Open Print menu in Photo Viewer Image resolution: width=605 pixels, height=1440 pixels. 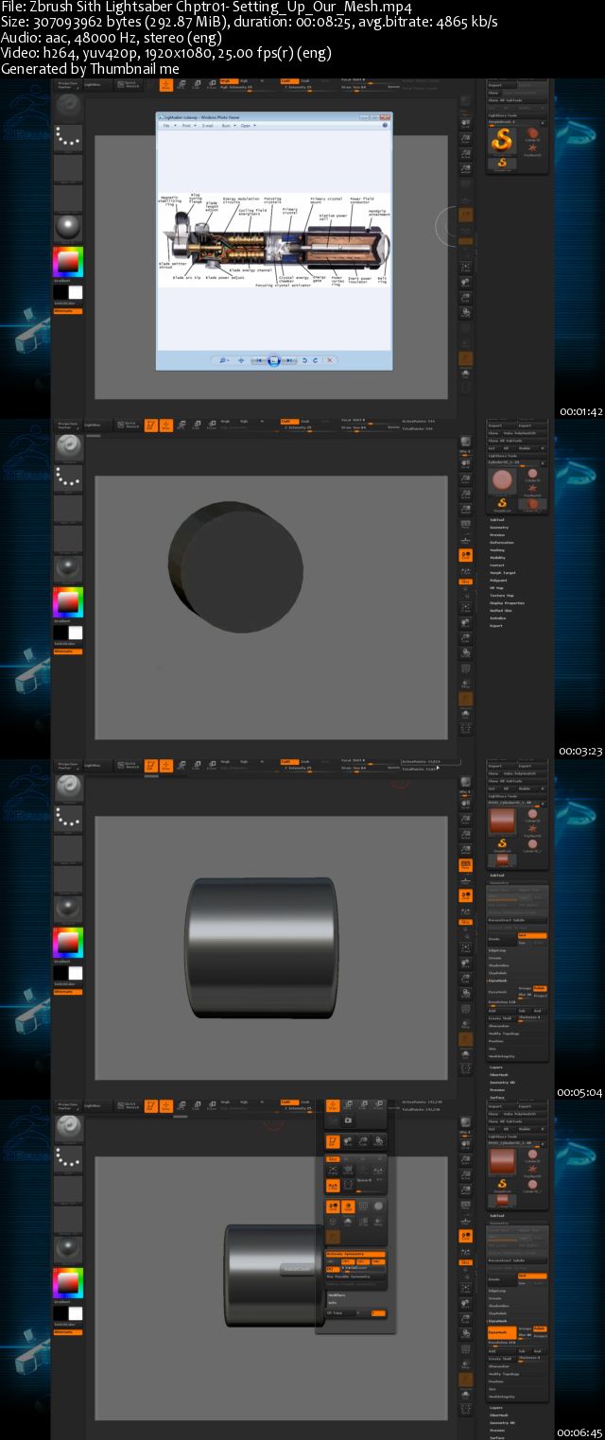[186, 126]
